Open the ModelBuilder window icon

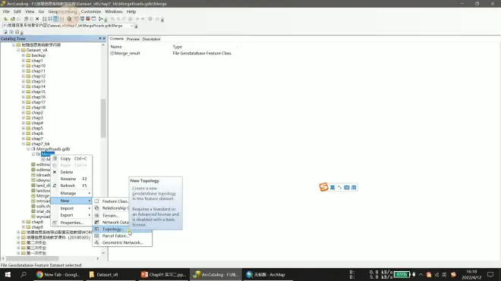[x=100, y=19]
